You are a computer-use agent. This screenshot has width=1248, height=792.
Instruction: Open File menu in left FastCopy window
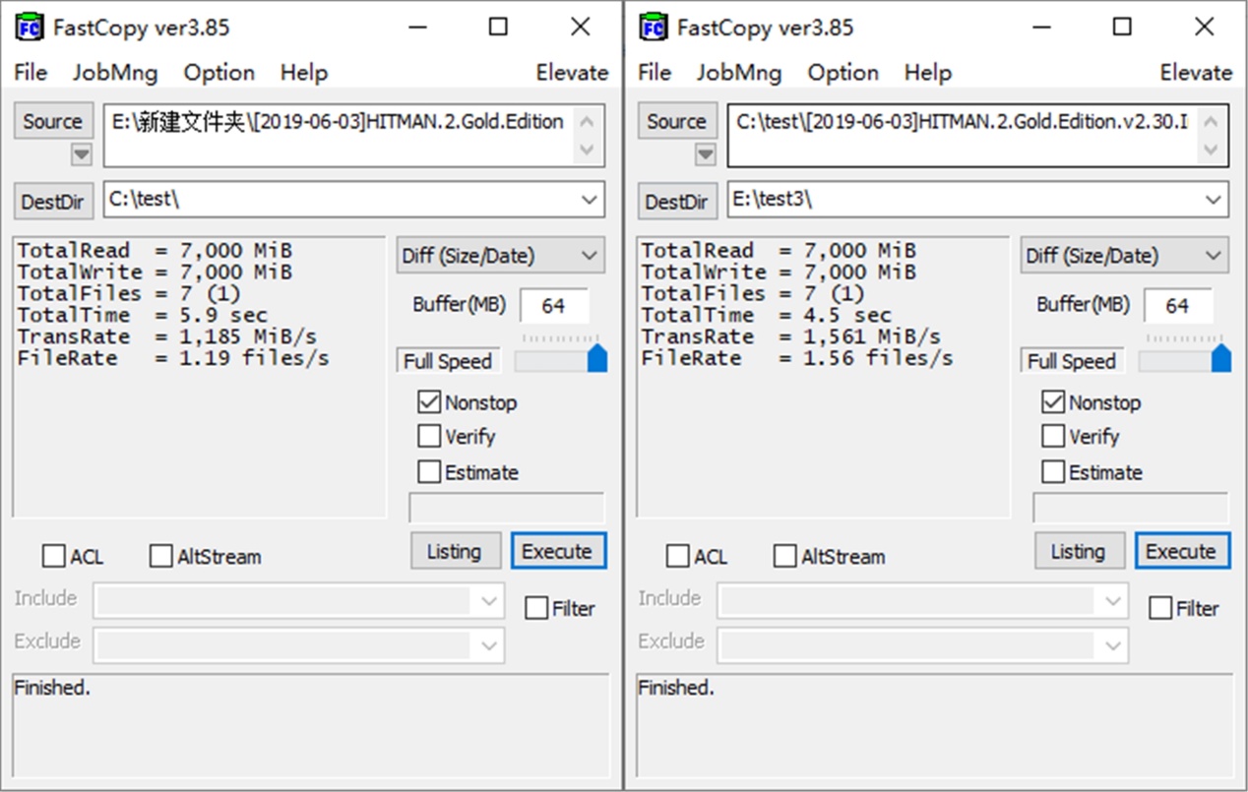(31, 73)
